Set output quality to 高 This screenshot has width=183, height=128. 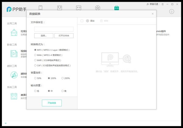pos(63,91)
